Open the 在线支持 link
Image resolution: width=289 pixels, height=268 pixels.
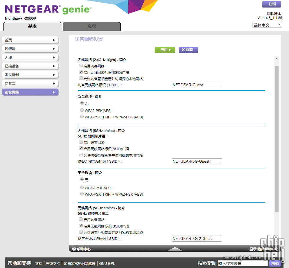point(53,264)
